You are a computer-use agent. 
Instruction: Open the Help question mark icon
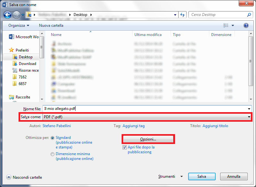pos(246,25)
